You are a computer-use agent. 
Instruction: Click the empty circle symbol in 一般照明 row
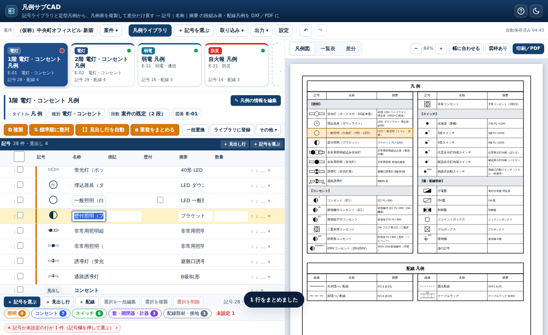(x=53, y=200)
